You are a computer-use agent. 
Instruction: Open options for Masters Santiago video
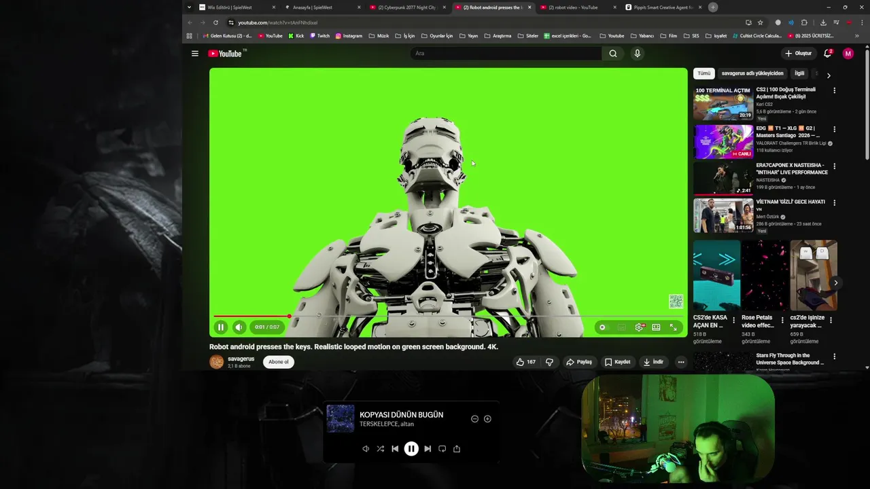coord(835,129)
